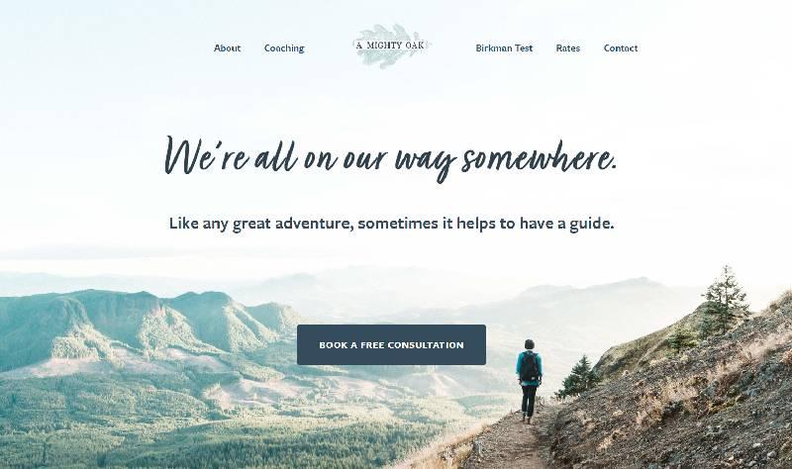View the Rates page
The height and width of the screenshot is (469, 792).
coord(567,47)
